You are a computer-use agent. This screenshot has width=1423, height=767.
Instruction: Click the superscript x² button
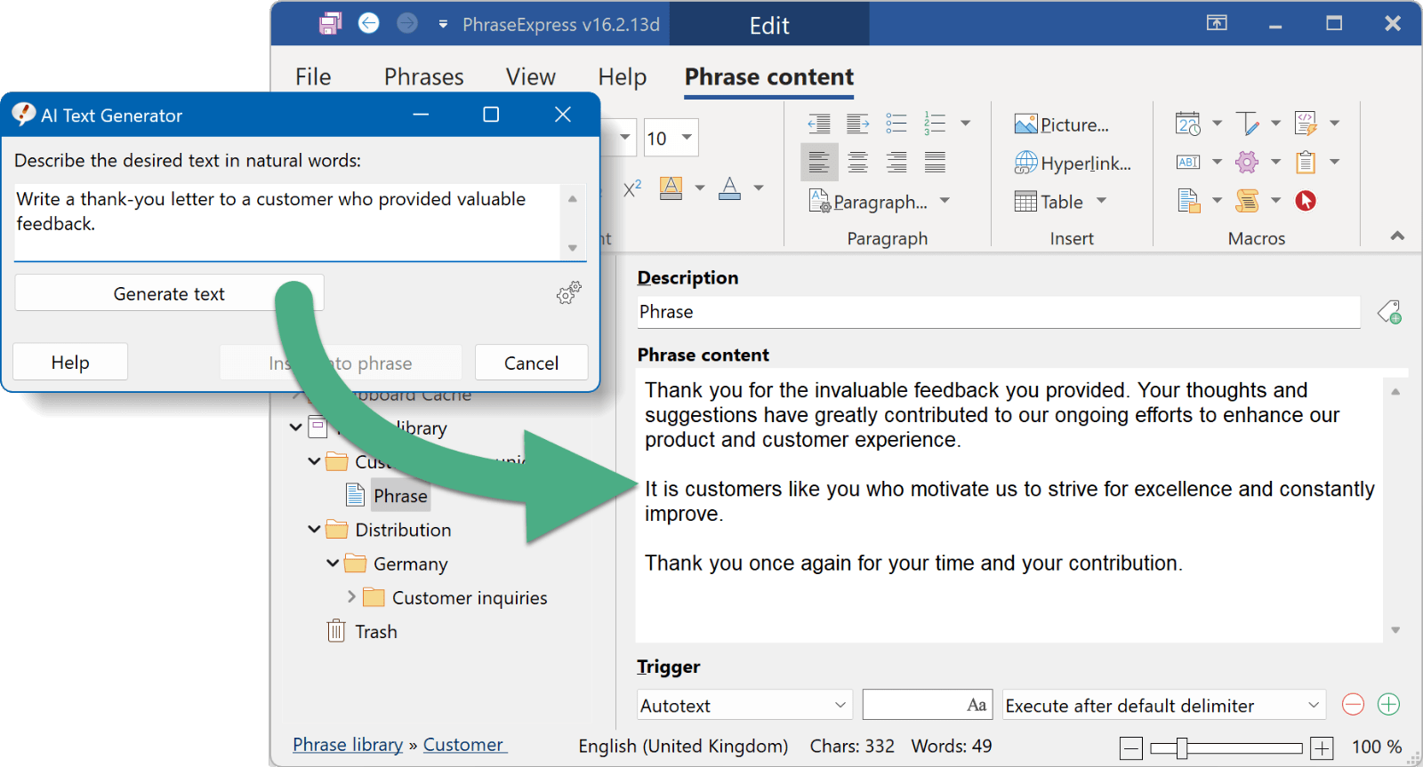coord(632,188)
